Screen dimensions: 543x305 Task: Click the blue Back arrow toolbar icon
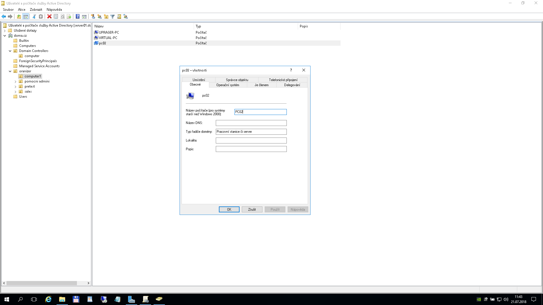pyautogui.click(x=4, y=16)
